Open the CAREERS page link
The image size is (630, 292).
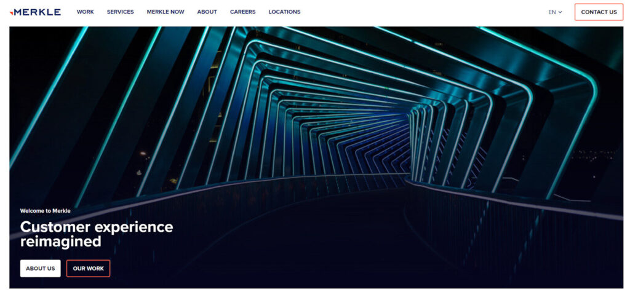pyautogui.click(x=242, y=12)
